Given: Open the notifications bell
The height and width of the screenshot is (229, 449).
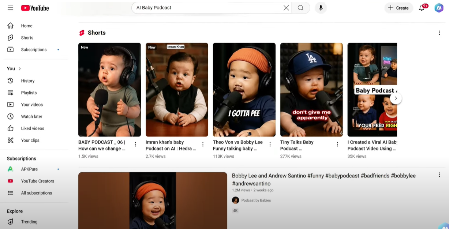Looking at the screenshot, I should click(x=422, y=8).
